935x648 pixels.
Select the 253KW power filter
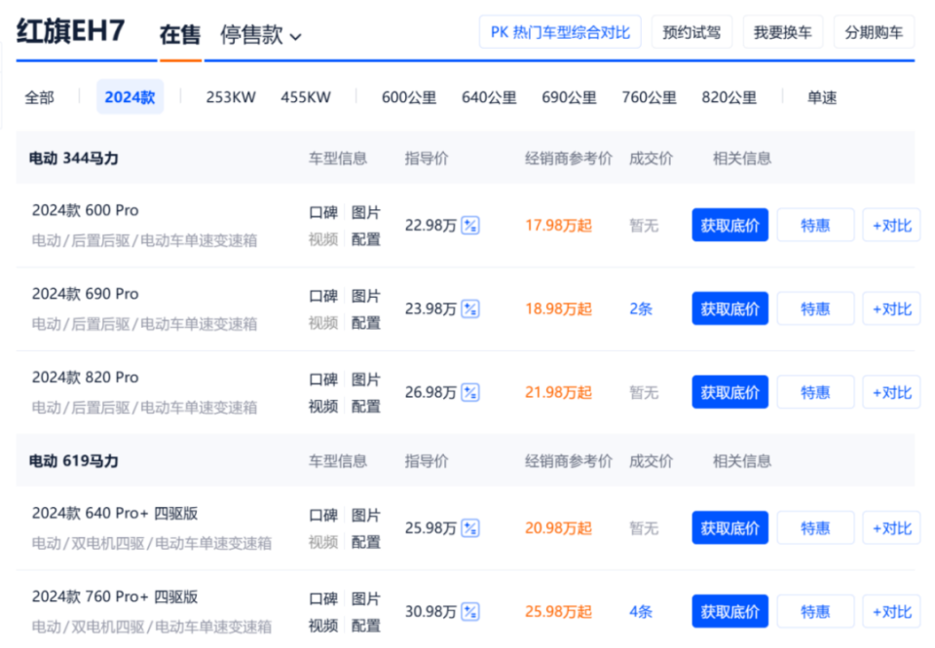[x=231, y=96]
